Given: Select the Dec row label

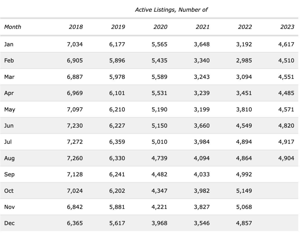Looking at the screenshot, I should (x=9, y=223).
